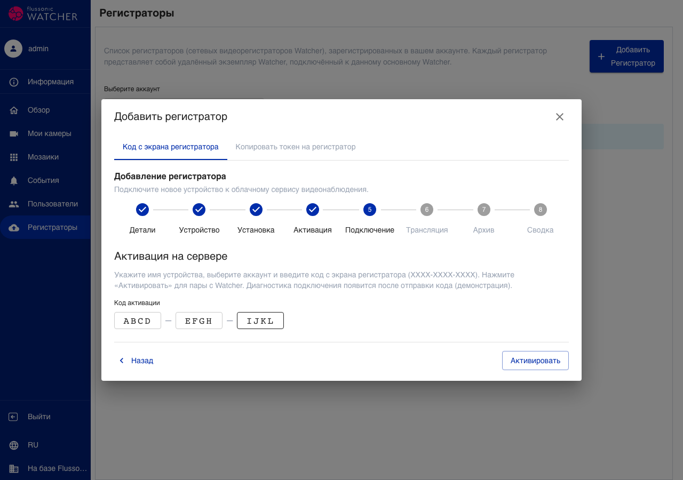Click third activation code field IJKL
Screen dimensions: 683x480
260,321
